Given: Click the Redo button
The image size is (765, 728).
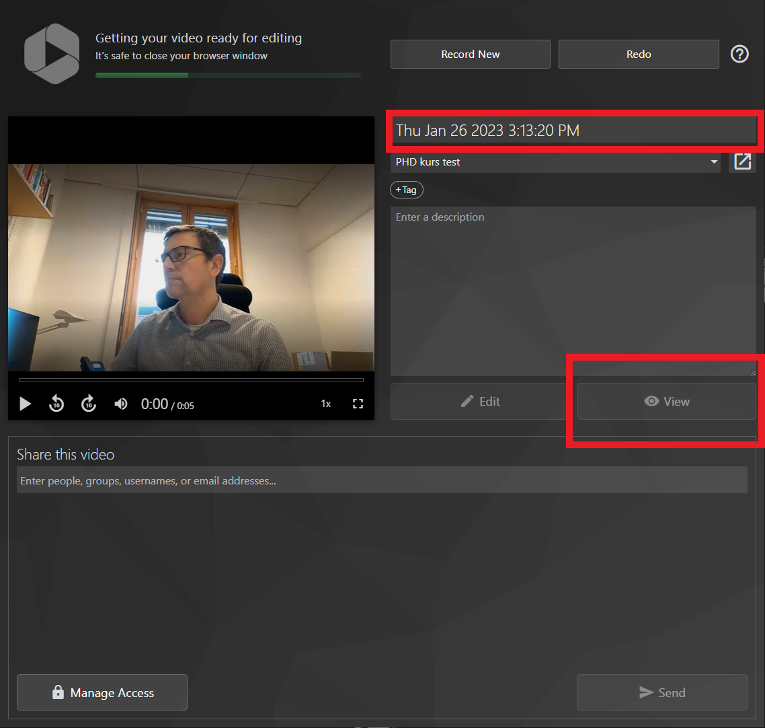Looking at the screenshot, I should tap(639, 54).
